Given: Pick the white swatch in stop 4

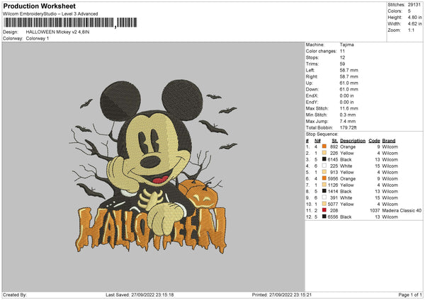Looking at the screenshot, I should 324,166.
